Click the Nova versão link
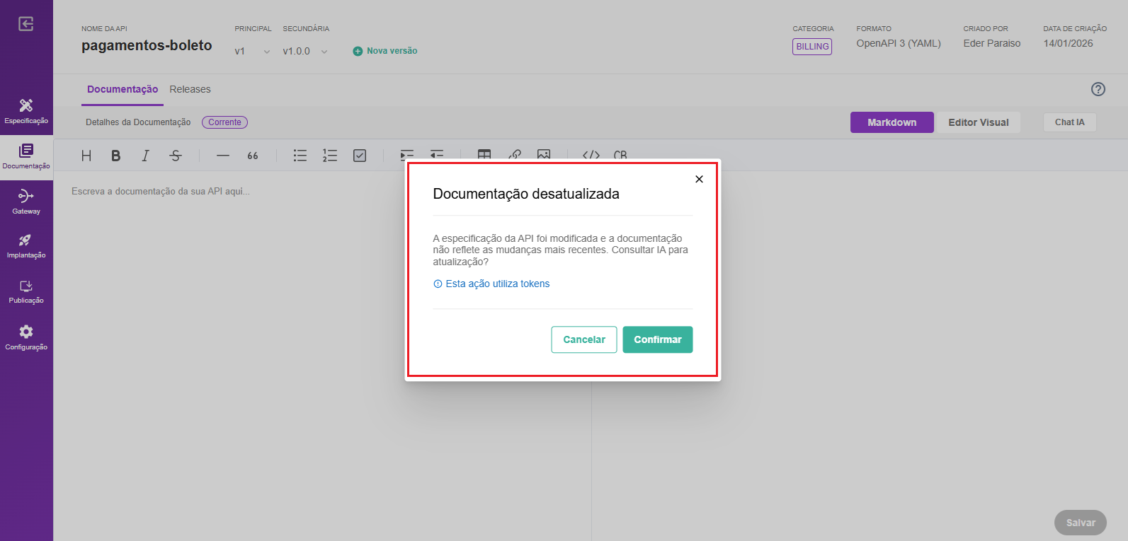This screenshot has height=541, width=1128. (385, 51)
